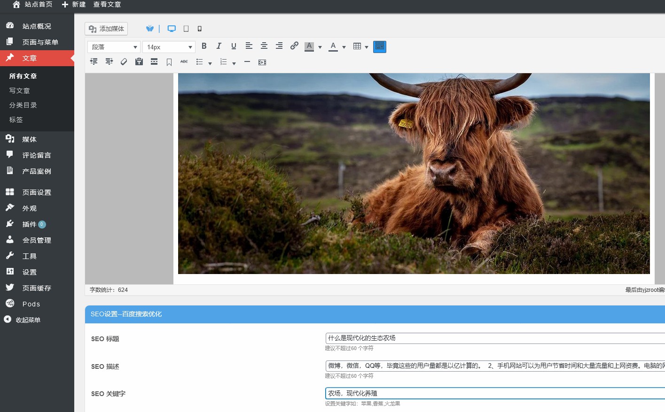The width and height of the screenshot is (665, 412).
Task: Apply italic formatting
Action: (219, 46)
